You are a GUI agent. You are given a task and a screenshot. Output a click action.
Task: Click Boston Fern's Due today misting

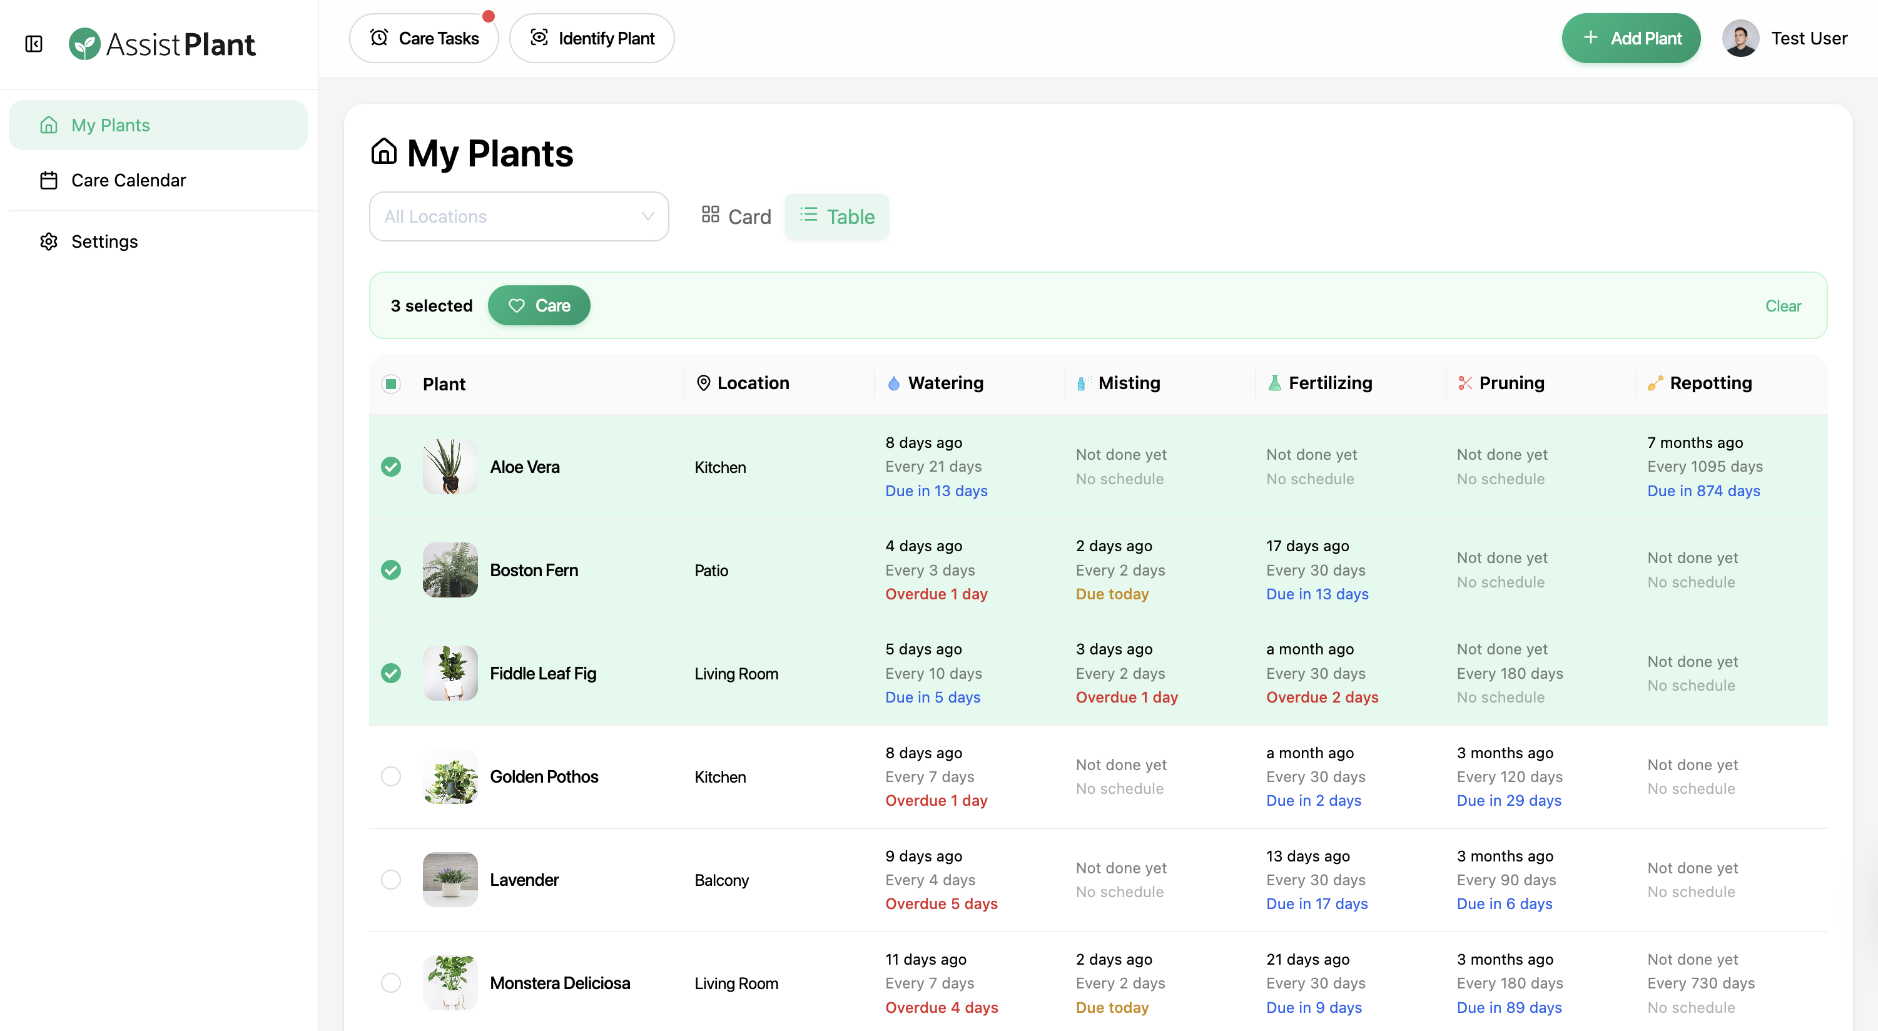click(x=1112, y=594)
